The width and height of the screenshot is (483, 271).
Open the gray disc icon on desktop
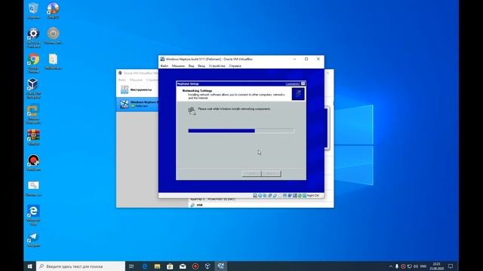(x=53, y=35)
